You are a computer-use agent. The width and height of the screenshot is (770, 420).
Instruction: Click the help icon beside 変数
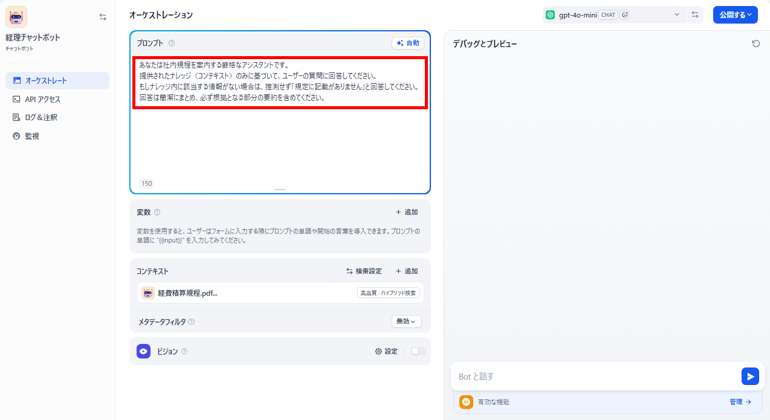(157, 212)
